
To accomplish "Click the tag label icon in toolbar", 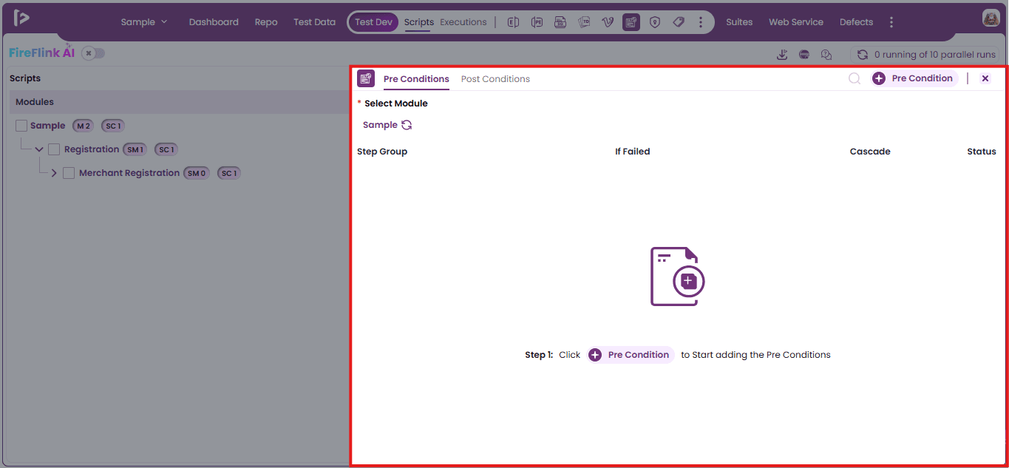I will pyautogui.click(x=679, y=22).
